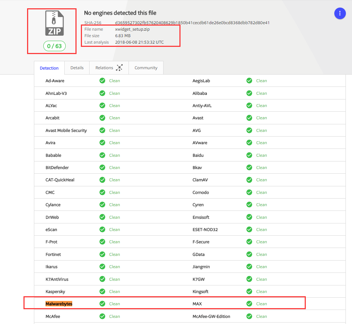The width and height of the screenshot is (352, 324).
Task: Click the F-Secure engine name
Action: tap(201, 242)
